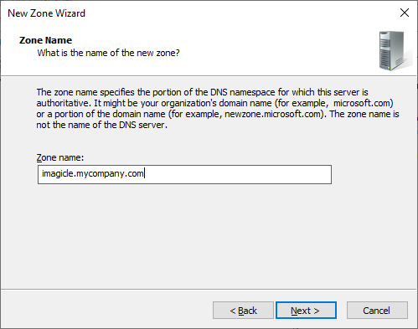Click the "not the name of the DNS server" sentence
Image resolution: width=418 pixels, height=329 pixels.
point(101,125)
